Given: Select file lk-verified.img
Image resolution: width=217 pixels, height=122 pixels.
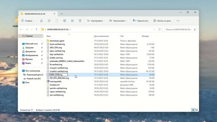Looking at the screenshot, I should point(56,64).
